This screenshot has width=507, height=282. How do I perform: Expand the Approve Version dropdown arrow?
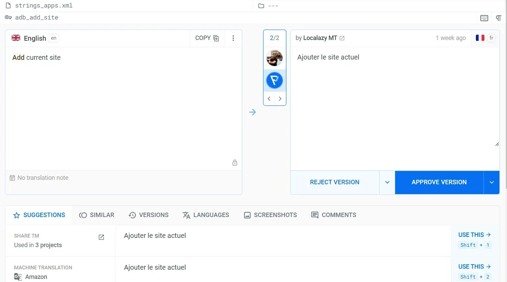point(492,183)
